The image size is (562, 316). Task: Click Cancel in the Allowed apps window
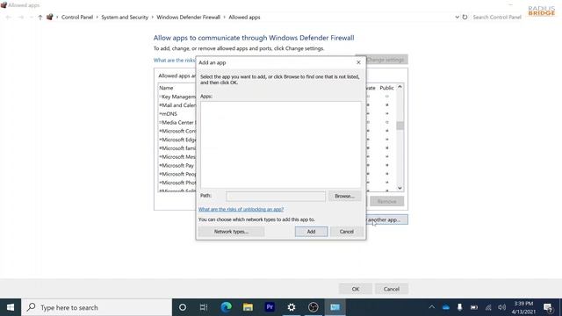pyautogui.click(x=392, y=289)
